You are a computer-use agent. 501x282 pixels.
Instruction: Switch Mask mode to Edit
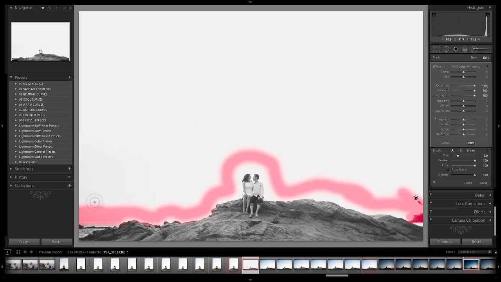486,58
